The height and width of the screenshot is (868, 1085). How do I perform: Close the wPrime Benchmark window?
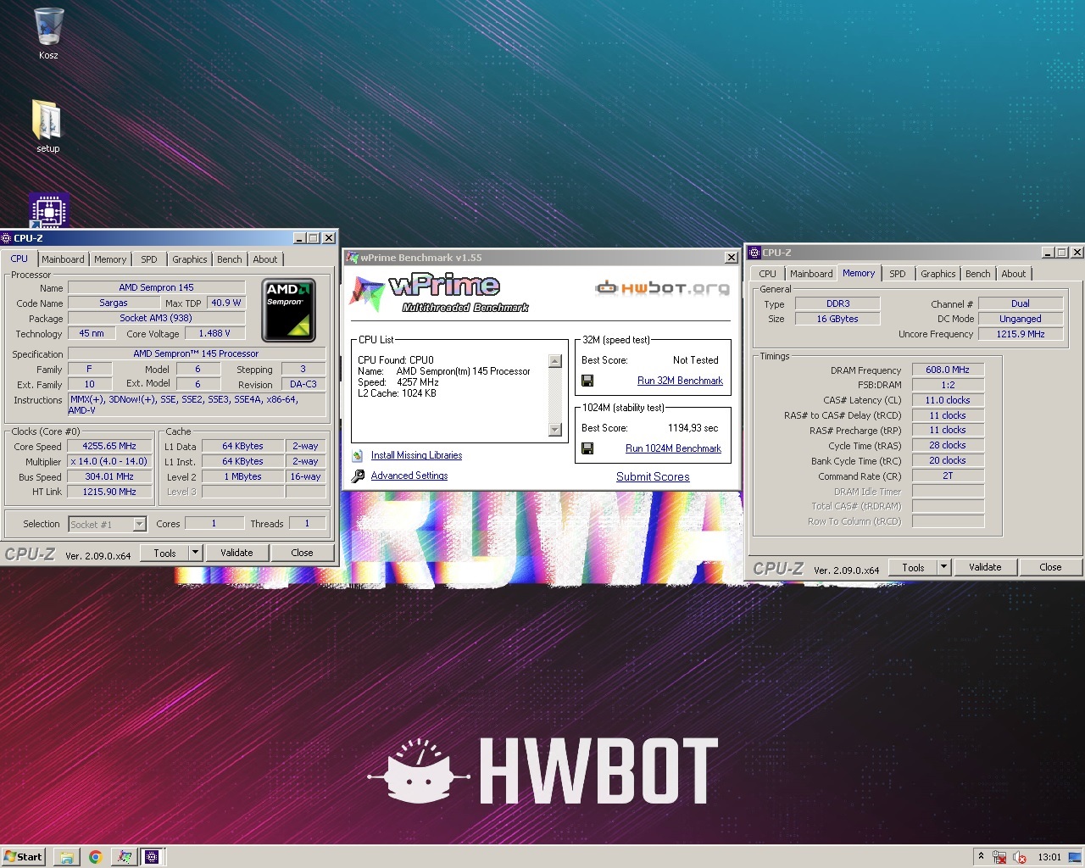[x=731, y=258]
